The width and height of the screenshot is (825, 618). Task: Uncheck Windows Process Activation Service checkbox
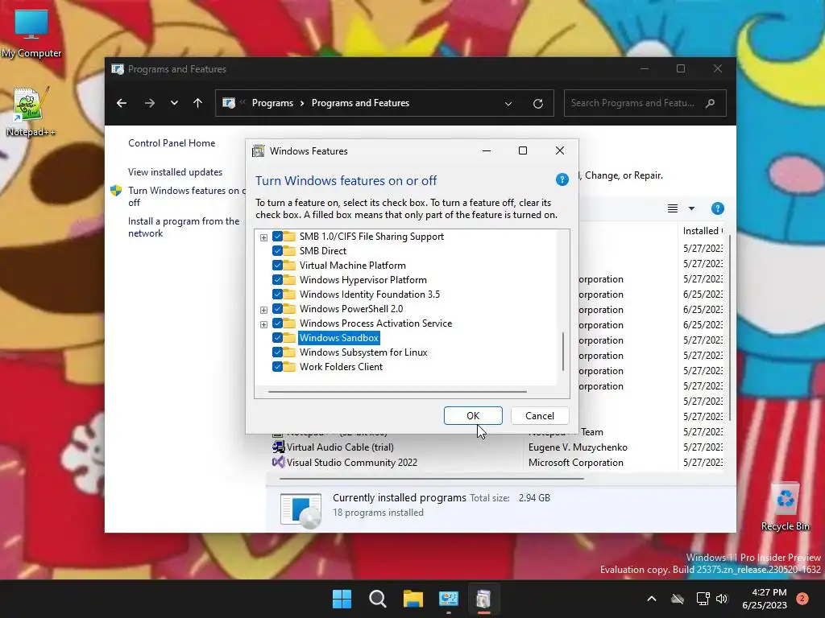[277, 323]
